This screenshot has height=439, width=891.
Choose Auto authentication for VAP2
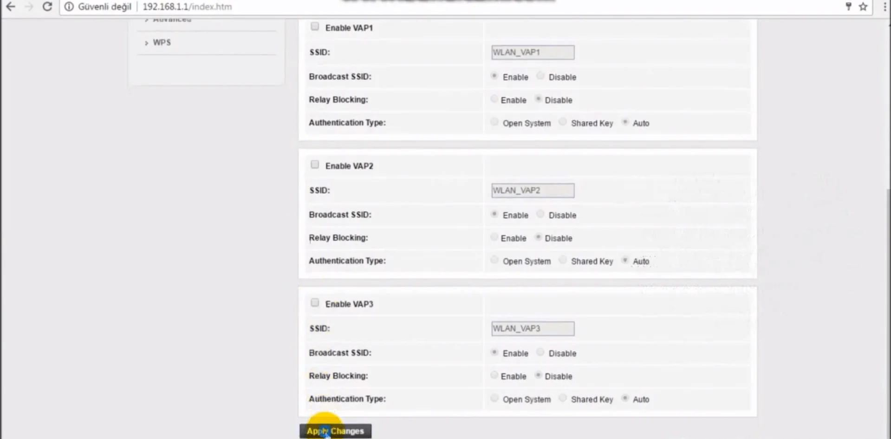point(625,260)
